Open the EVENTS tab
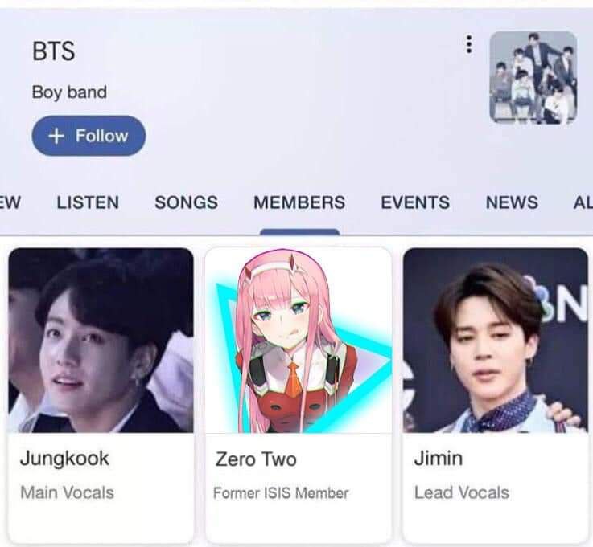The image size is (593, 547). coord(415,202)
